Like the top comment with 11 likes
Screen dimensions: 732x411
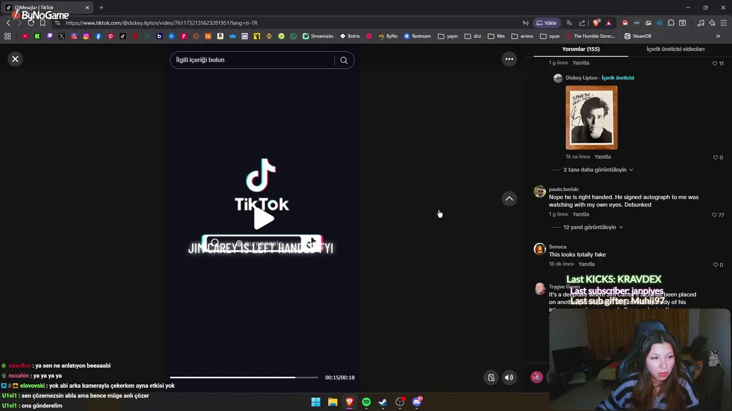(714, 63)
